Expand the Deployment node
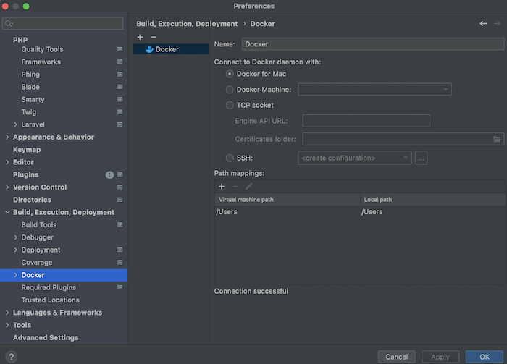 tap(15, 250)
